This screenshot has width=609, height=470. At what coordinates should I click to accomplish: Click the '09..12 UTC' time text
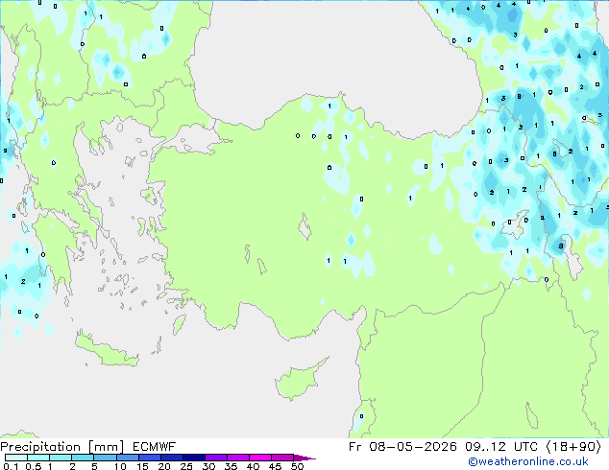coord(501,447)
